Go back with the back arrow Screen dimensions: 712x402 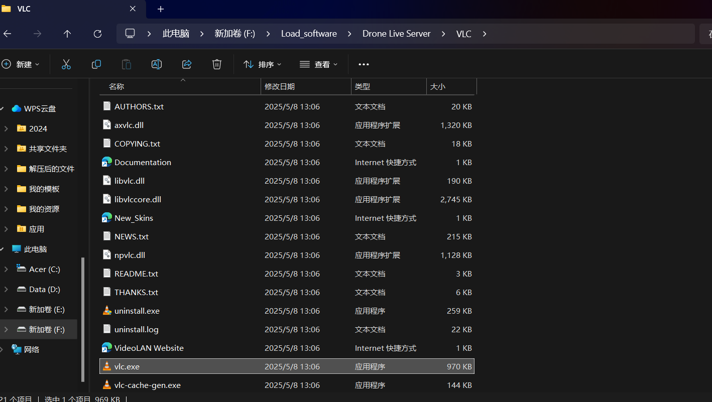click(7, 34)
